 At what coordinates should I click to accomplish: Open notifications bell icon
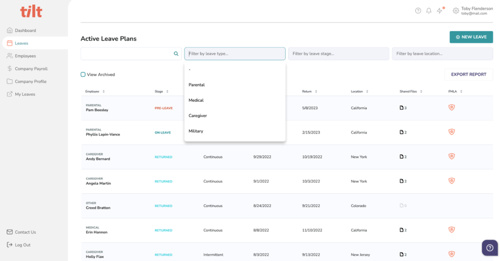[x=429, y=11]
